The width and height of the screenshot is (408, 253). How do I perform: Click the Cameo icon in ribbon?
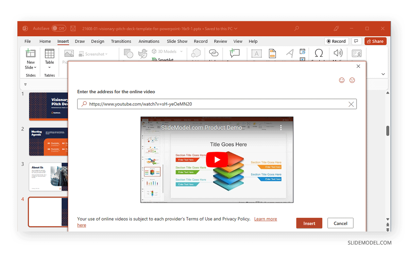[357, 53]
